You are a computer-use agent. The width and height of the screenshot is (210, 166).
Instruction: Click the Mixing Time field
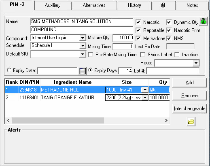pyautogui.click(x=123, y=47)
